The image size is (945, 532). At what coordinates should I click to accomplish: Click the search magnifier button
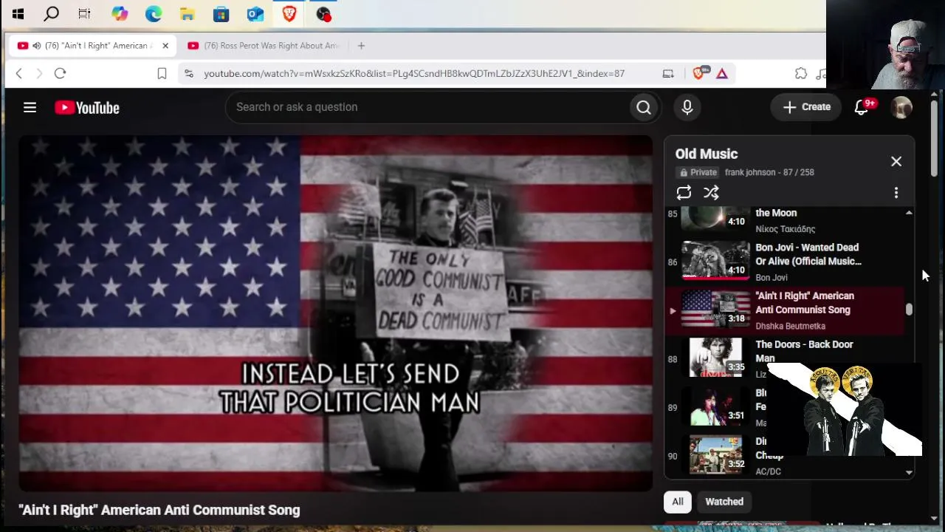coord(644,107)
